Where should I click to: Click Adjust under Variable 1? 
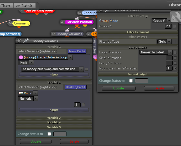[x=54, y=74]
